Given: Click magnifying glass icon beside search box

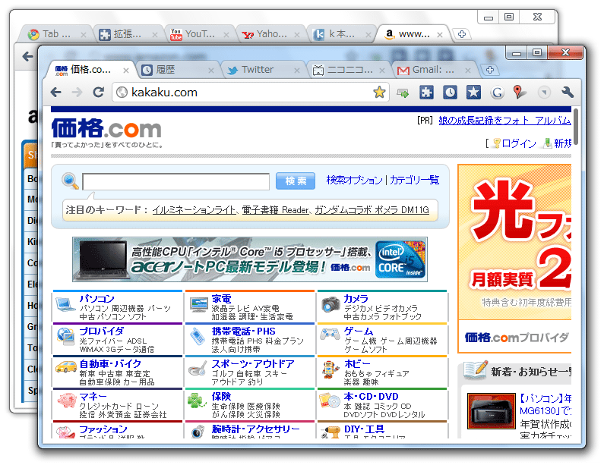Looking at the screenshot, I should pyautogui.click(x=70, y=181).
